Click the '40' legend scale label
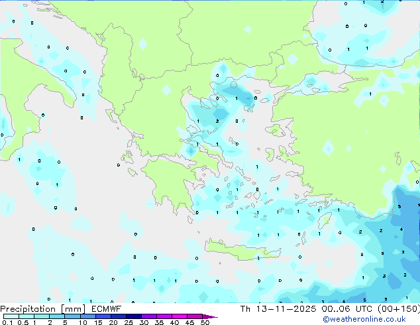 coord(174,322)
